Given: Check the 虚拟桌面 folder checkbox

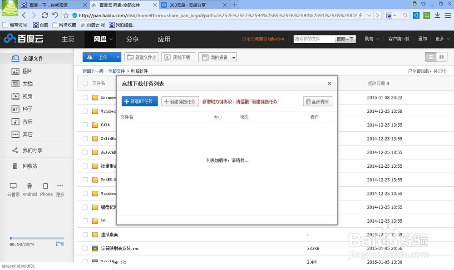Looking at the screenshot, I should [85, 235].
